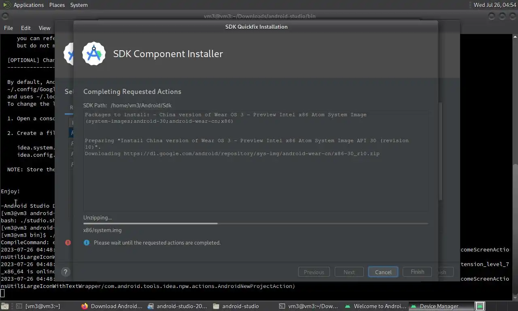Open android-studio-20... archive taskbar item
Image resolution: width=518 pixels, height=311 pixels.
click(x=178, y=306)
